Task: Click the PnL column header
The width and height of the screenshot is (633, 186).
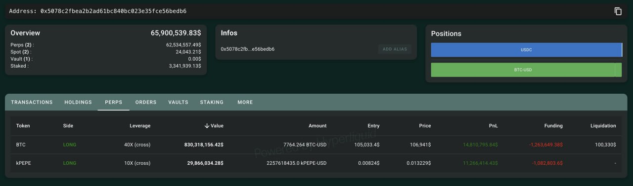Action: (493, 126)
